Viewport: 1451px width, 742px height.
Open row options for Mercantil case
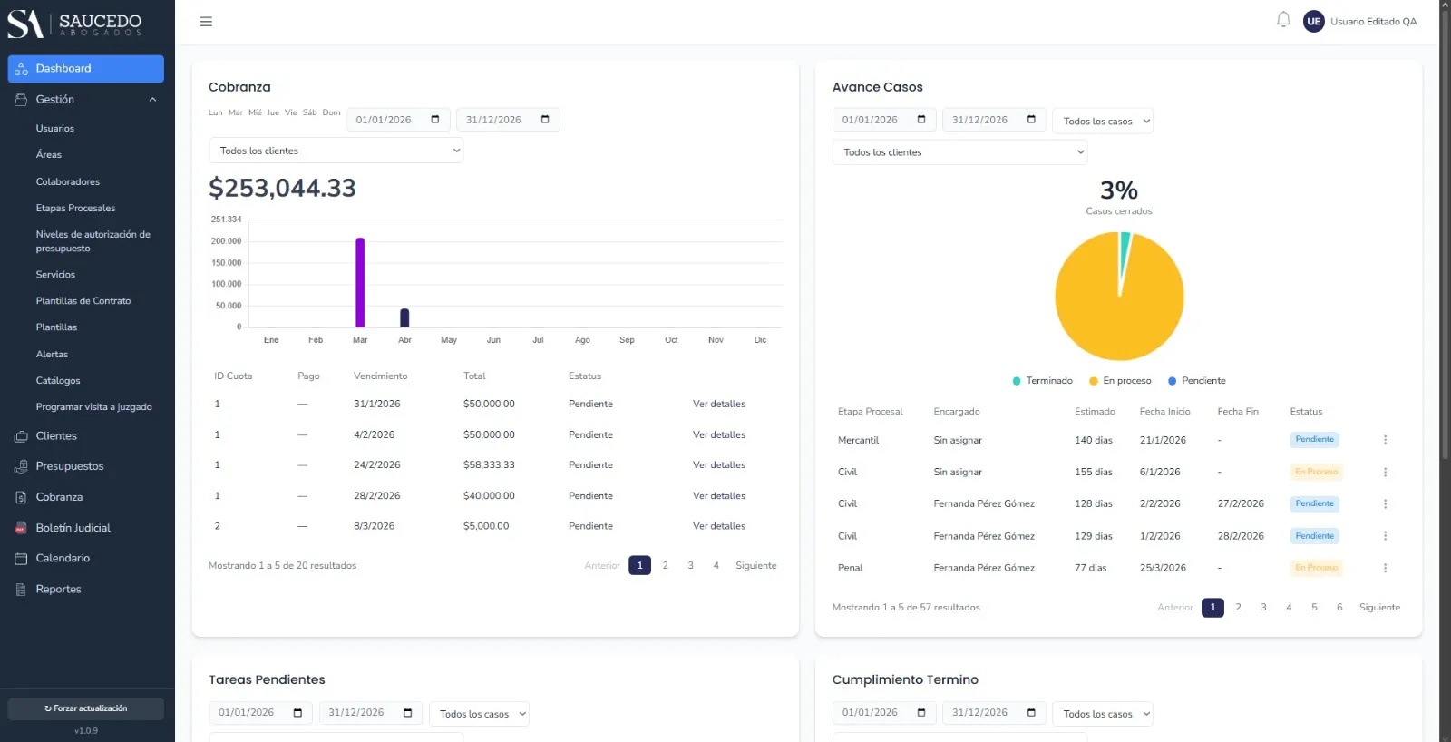[x=1385, y=440]
